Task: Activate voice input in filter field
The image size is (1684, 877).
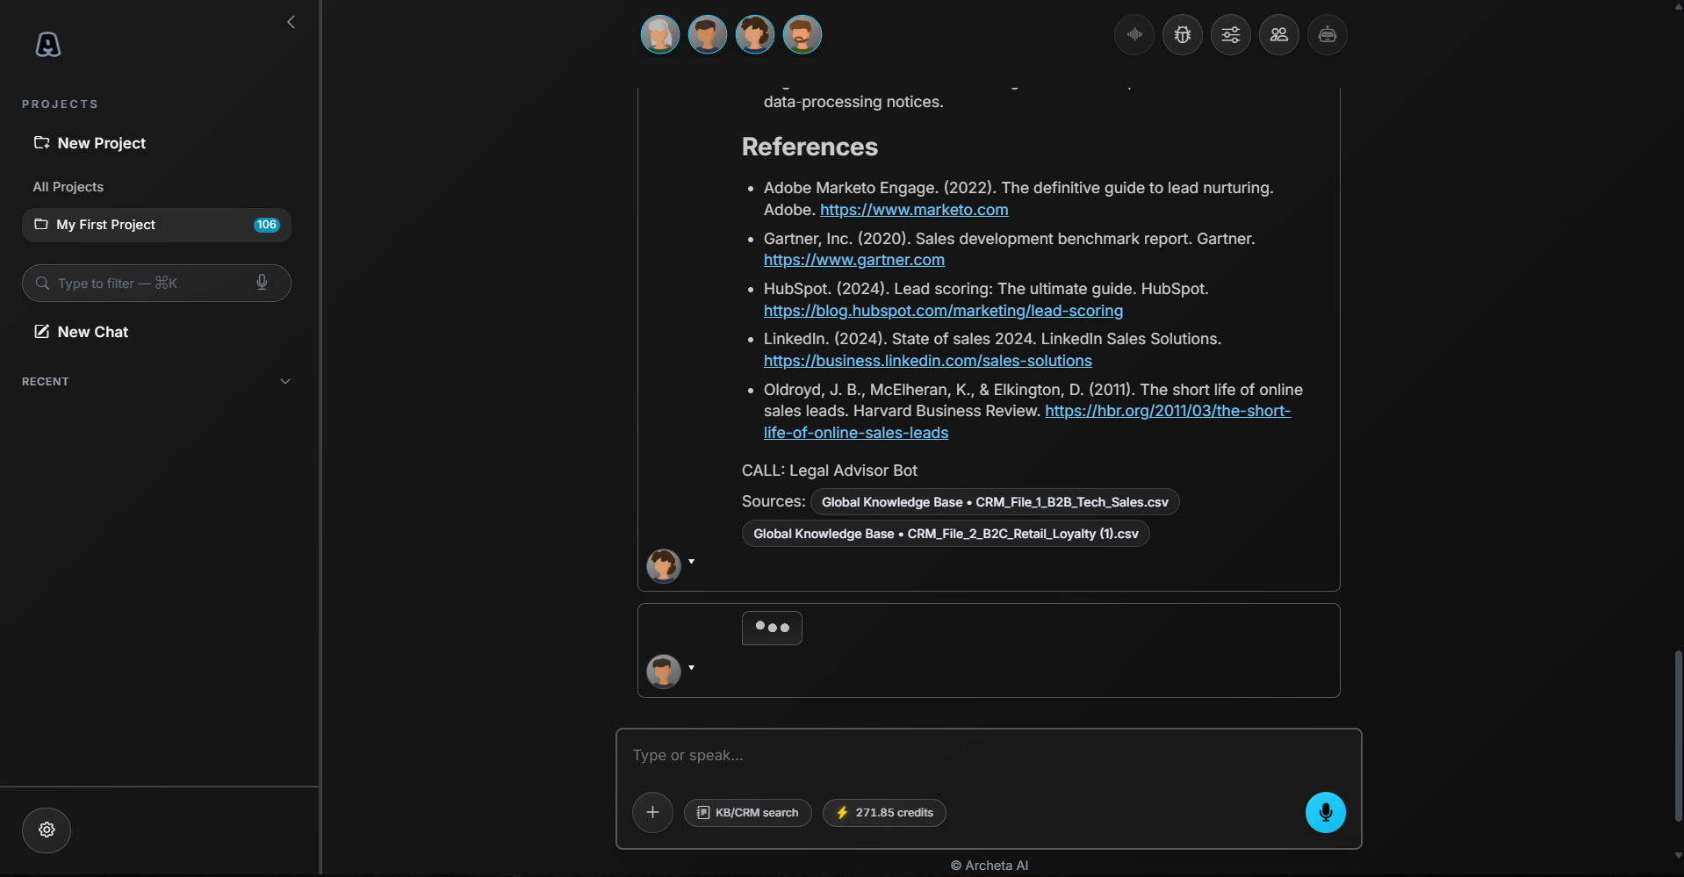Action: pos(262,283)
